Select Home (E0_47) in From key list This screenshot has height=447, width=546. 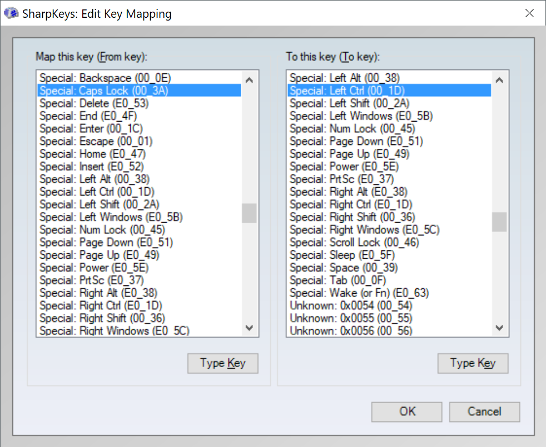tap(140, 153)
